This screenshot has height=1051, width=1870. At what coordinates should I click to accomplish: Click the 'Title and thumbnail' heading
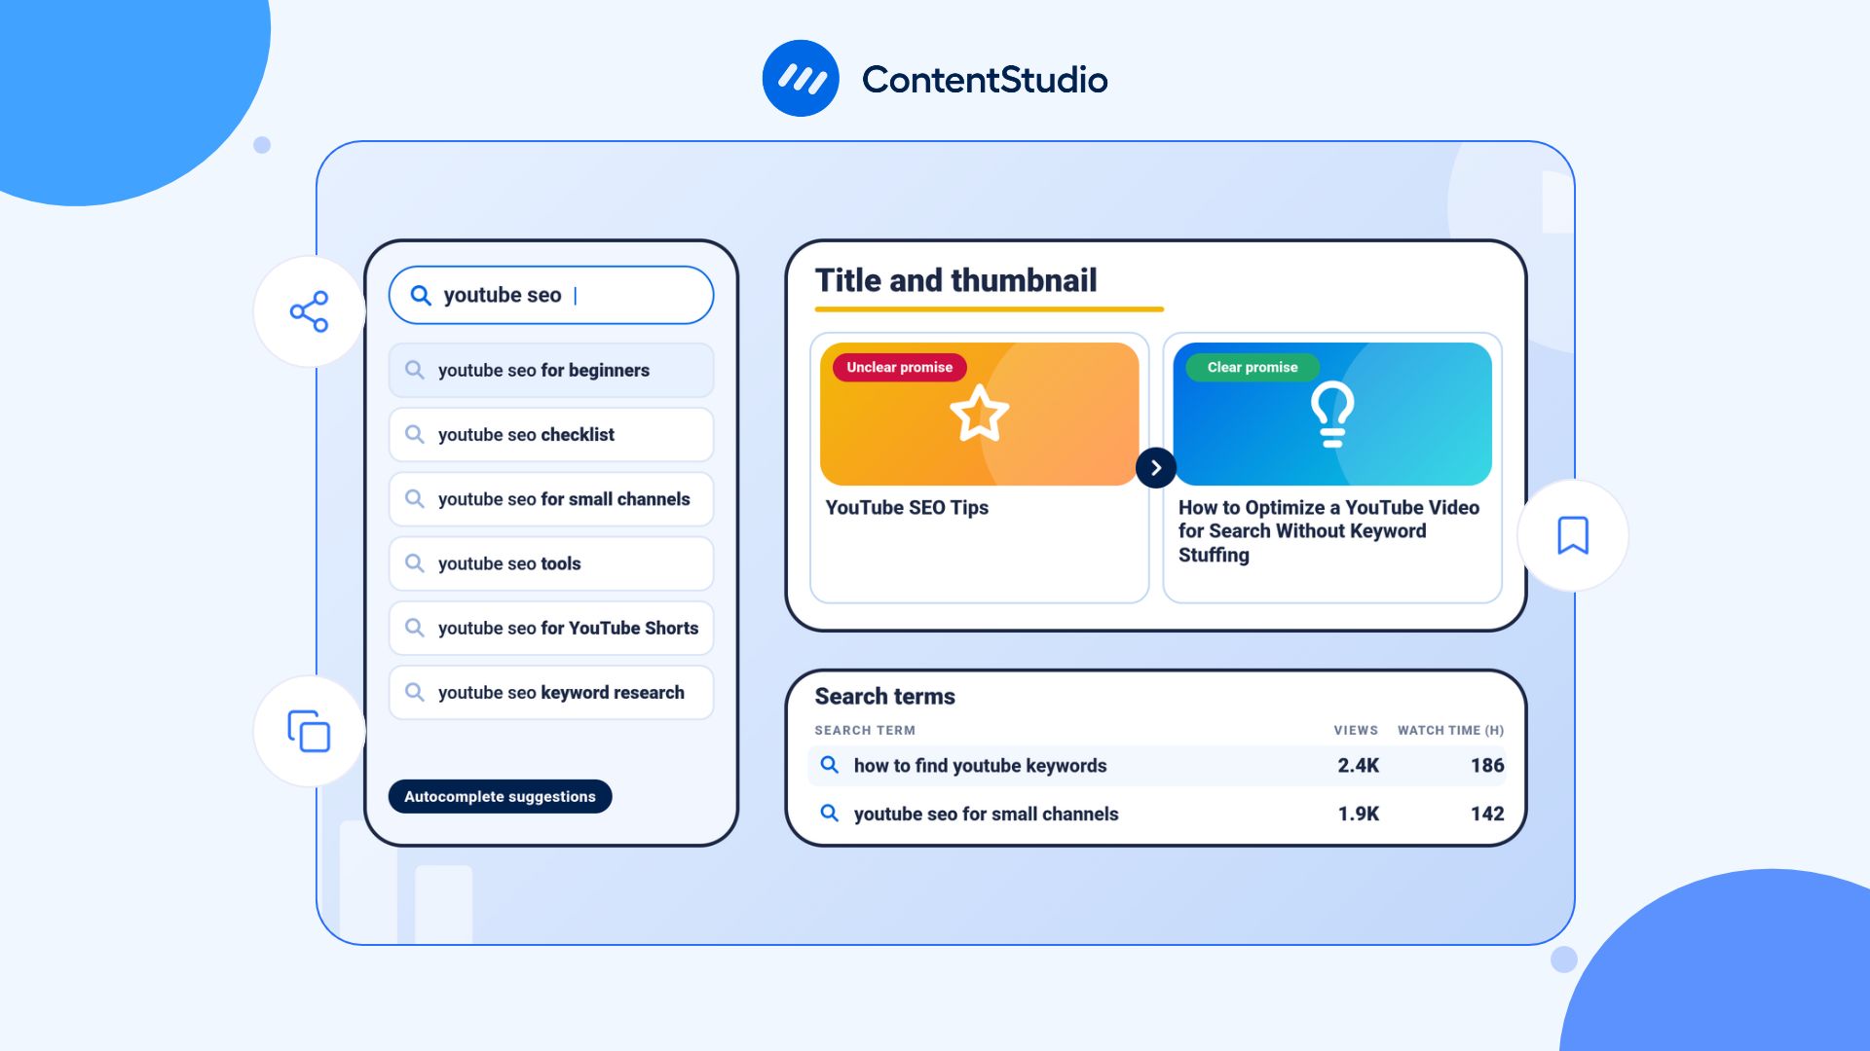coord(955,280)
